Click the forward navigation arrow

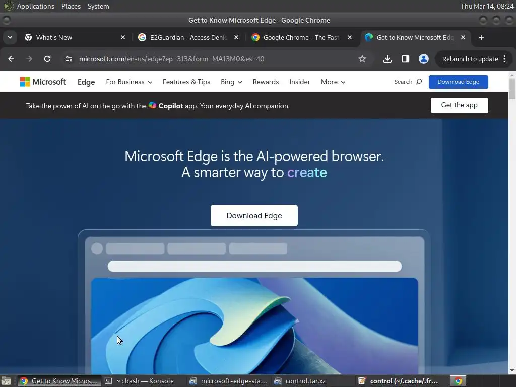tap(29, 59)
